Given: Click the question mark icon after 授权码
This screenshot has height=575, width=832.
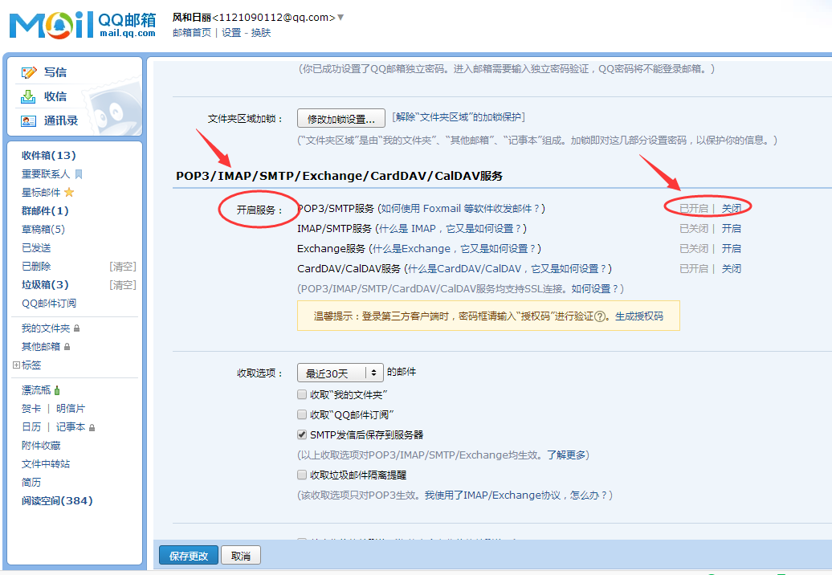Looking at the screenshot, I should (x=599, y=316).
